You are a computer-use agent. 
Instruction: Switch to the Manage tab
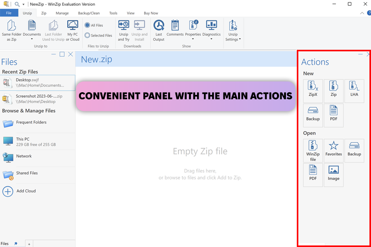coord(62,13)
